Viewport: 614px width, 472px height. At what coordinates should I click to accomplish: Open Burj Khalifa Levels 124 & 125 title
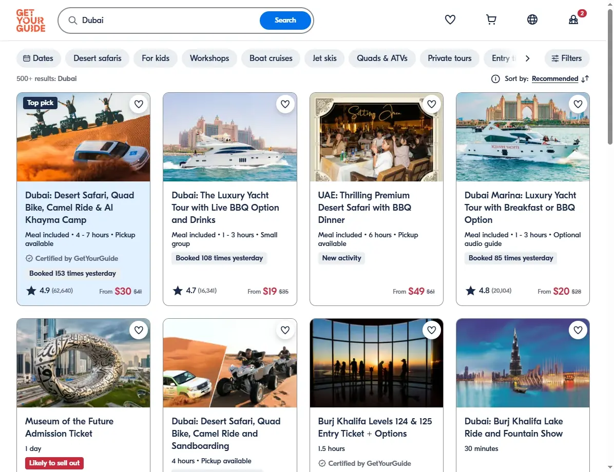point(375,427)
